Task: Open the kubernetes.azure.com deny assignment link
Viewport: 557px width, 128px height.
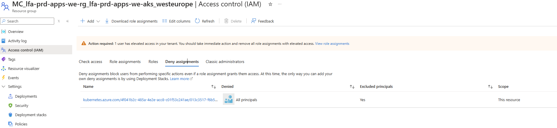Action: pos(150,100)
